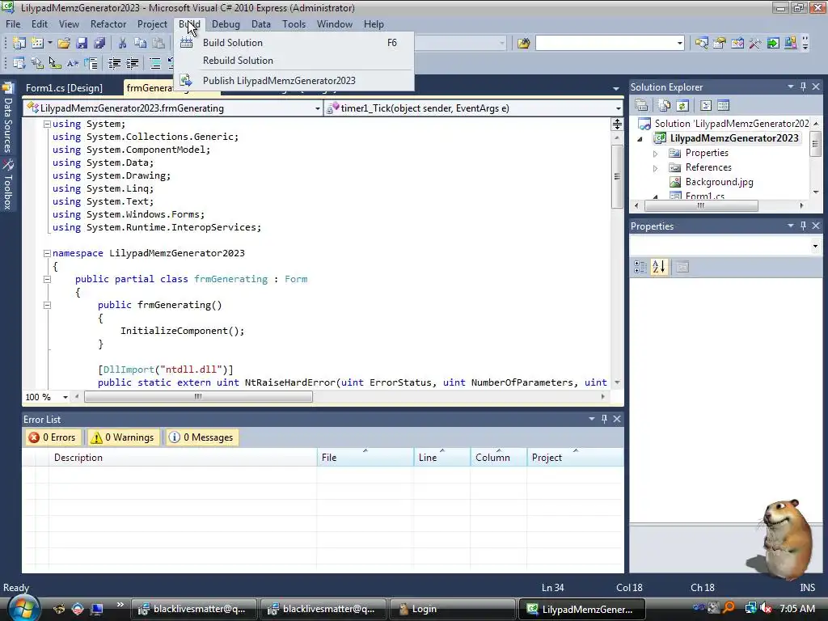Choose Rebuild Solution from the Build menu
Viewport: 828px width, 621px height.
[294, 60]
